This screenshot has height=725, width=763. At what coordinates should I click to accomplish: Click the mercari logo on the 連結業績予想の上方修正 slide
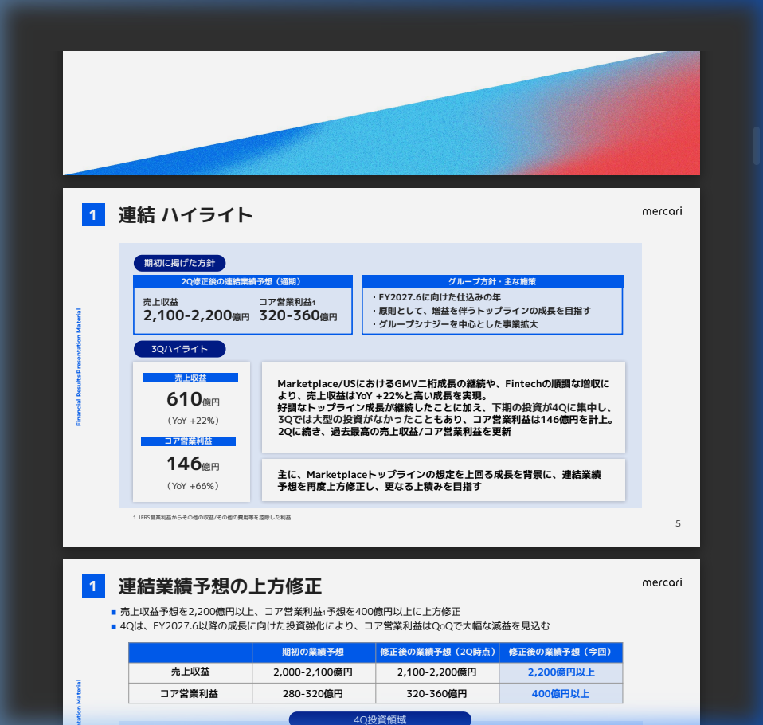(x=662, y=582)
